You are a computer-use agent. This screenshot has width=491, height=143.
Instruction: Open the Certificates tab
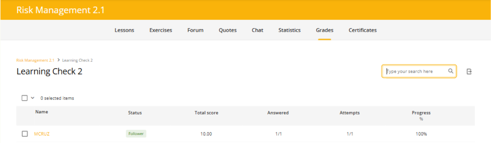pos(363,30)
